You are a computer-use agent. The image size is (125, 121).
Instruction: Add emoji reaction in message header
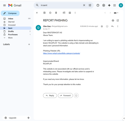(107, 26)
